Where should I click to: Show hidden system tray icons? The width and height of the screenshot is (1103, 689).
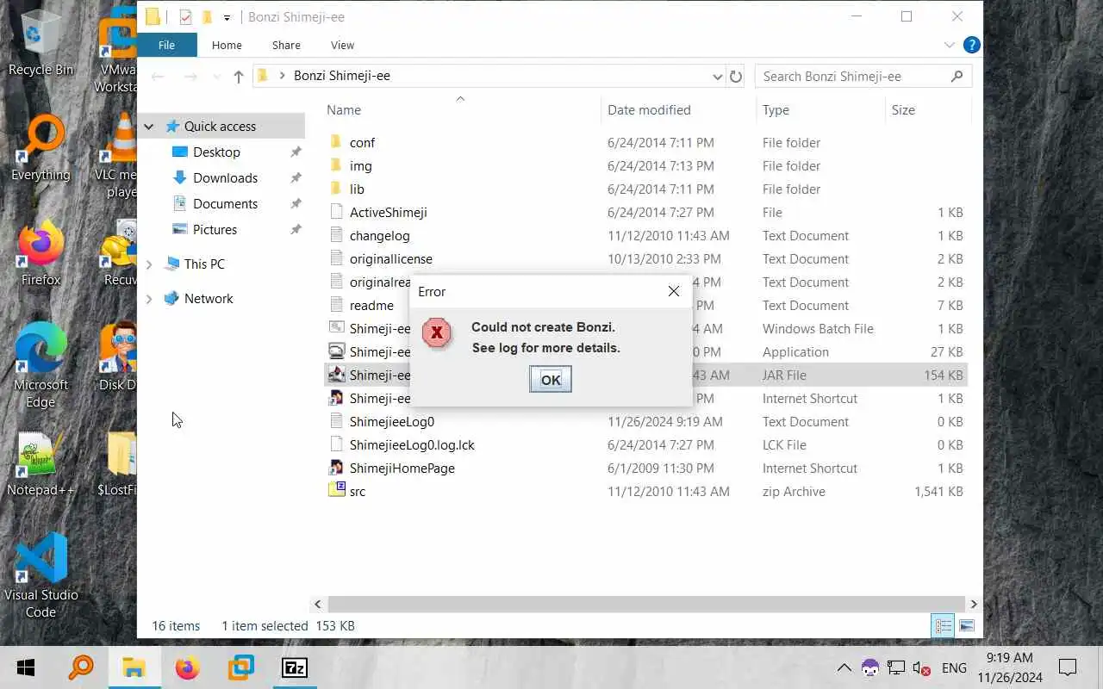point(844,667)
